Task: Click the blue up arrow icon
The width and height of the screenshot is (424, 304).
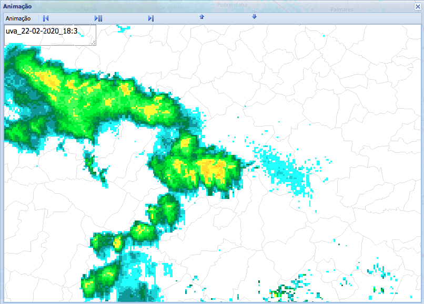Action: [x=201, y=18]
